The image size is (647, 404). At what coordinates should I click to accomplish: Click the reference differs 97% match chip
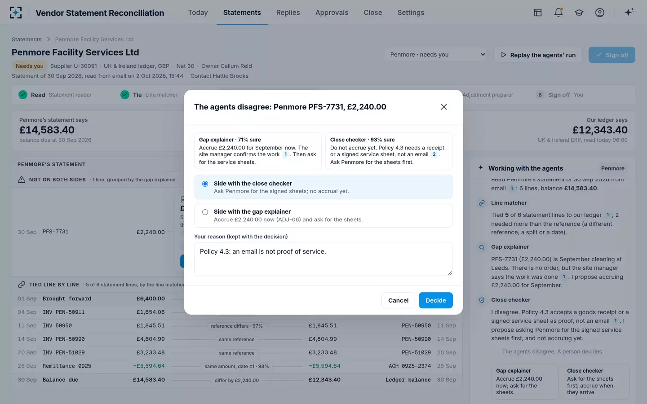coord(236,326)
